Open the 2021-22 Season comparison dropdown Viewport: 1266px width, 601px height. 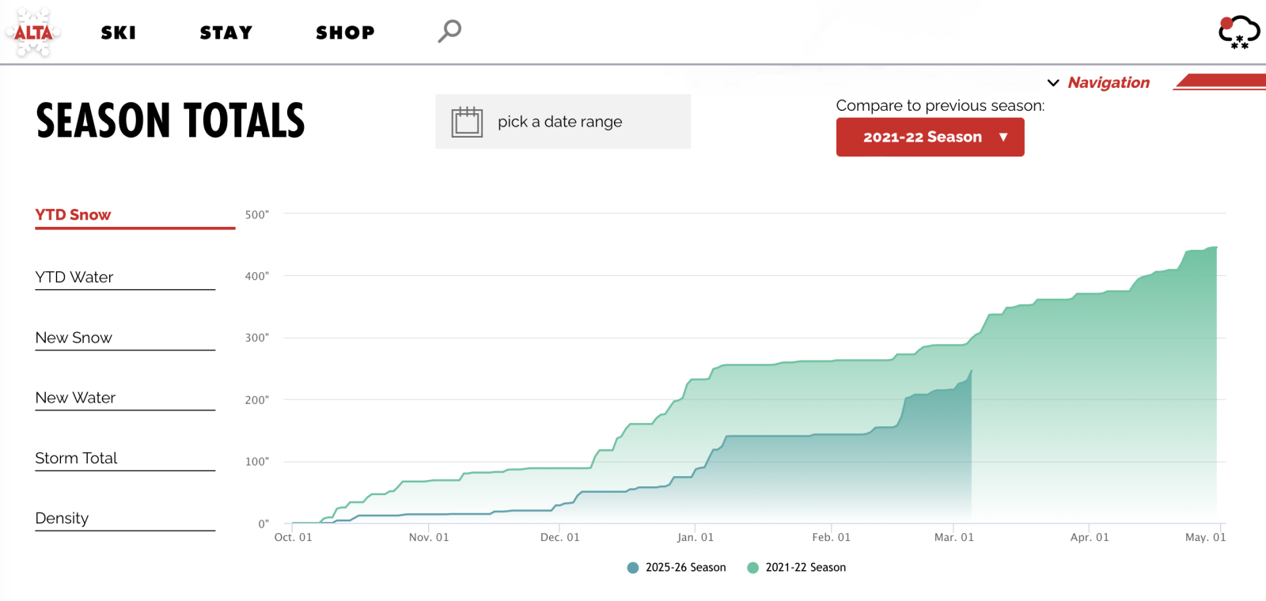tap(930, 138)
